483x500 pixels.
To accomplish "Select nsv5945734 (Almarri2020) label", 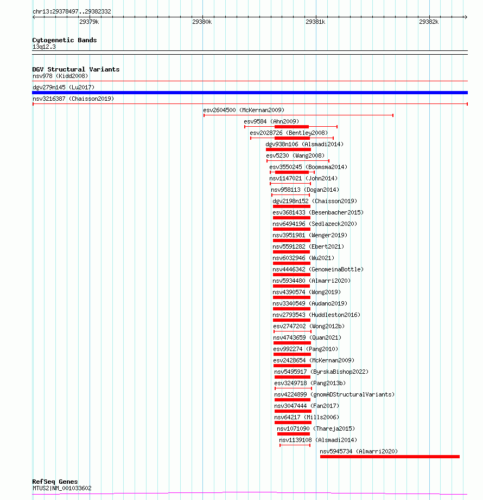I will [x=359, y=452].
